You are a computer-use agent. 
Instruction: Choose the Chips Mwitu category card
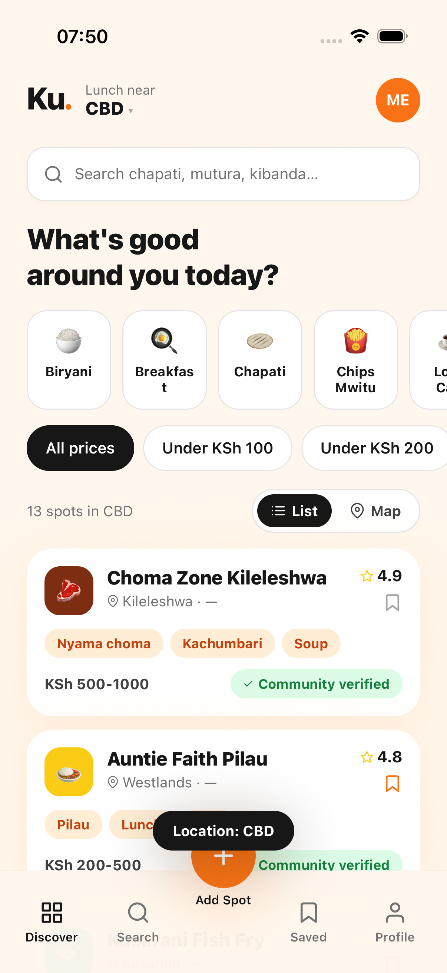pos(356,360)
